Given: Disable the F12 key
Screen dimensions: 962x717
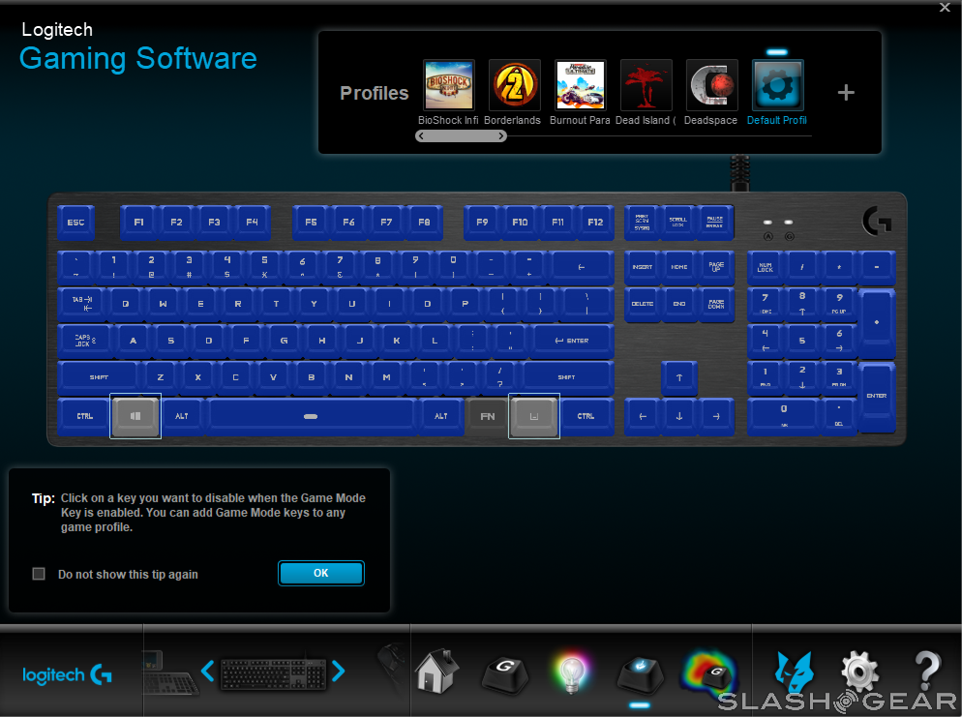Looking at the screenshot, I should 595,222.
